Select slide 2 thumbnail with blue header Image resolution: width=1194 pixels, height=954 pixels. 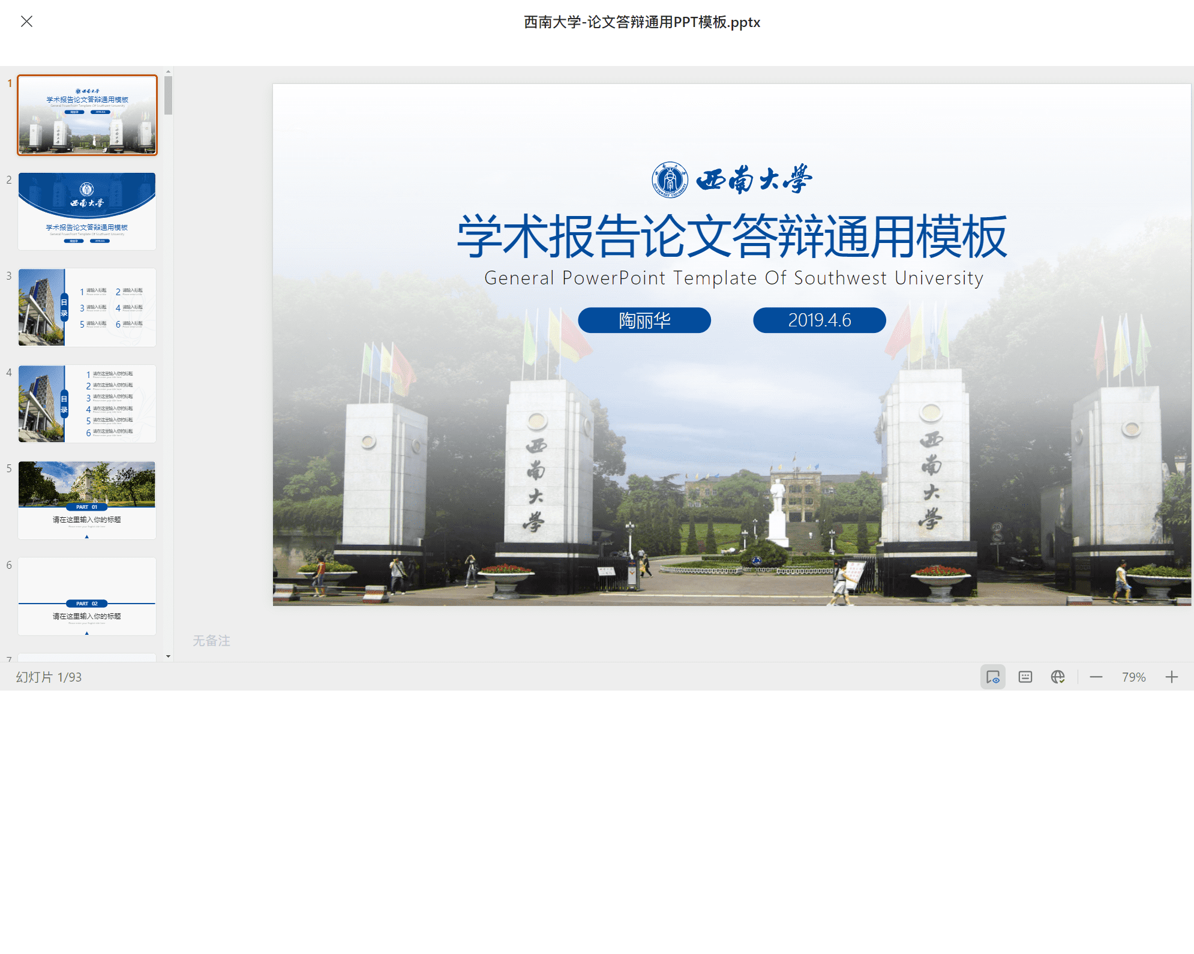(x=87, y=211)
